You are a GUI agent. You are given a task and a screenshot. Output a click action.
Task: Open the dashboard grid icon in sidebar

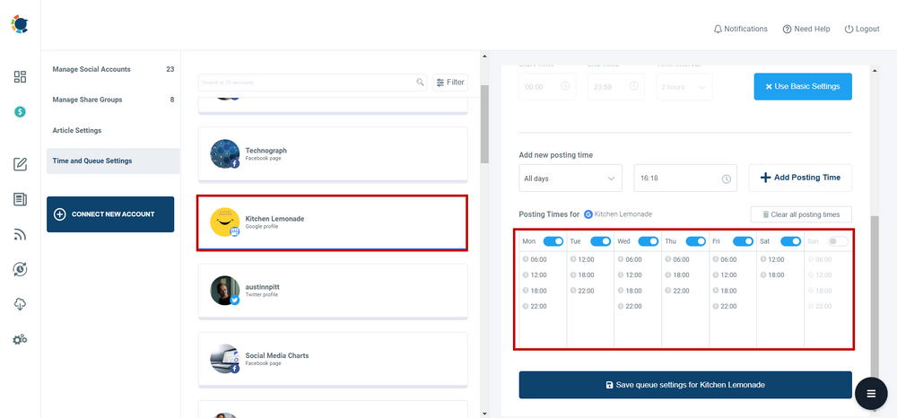click(20, 77)
